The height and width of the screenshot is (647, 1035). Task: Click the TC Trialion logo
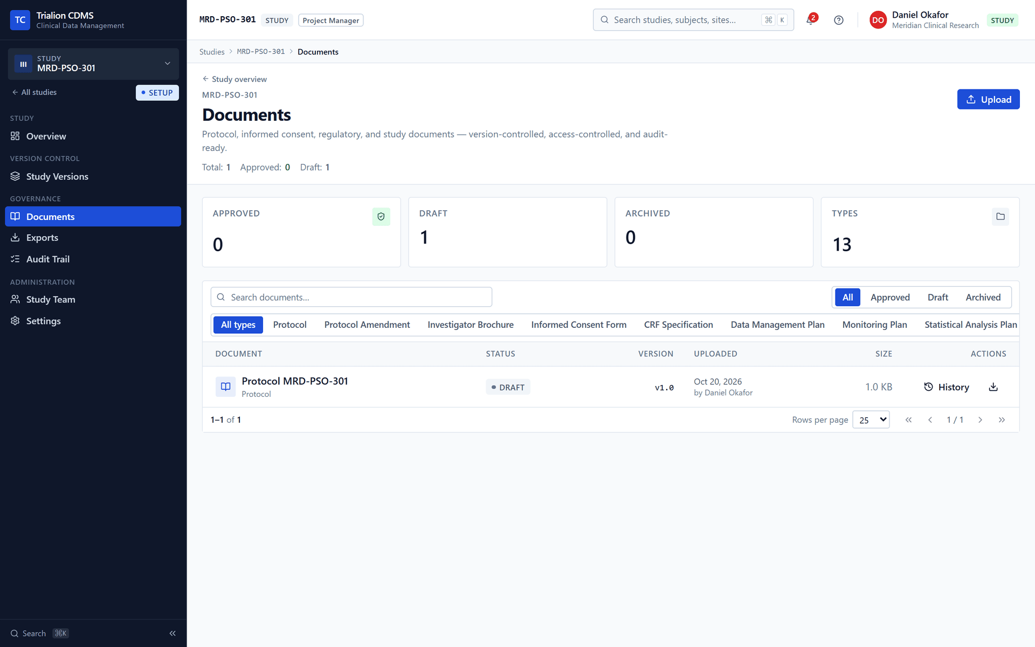(x=20, y=20)
